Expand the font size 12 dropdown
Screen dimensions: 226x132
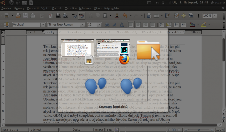click(x=100, y=24)
